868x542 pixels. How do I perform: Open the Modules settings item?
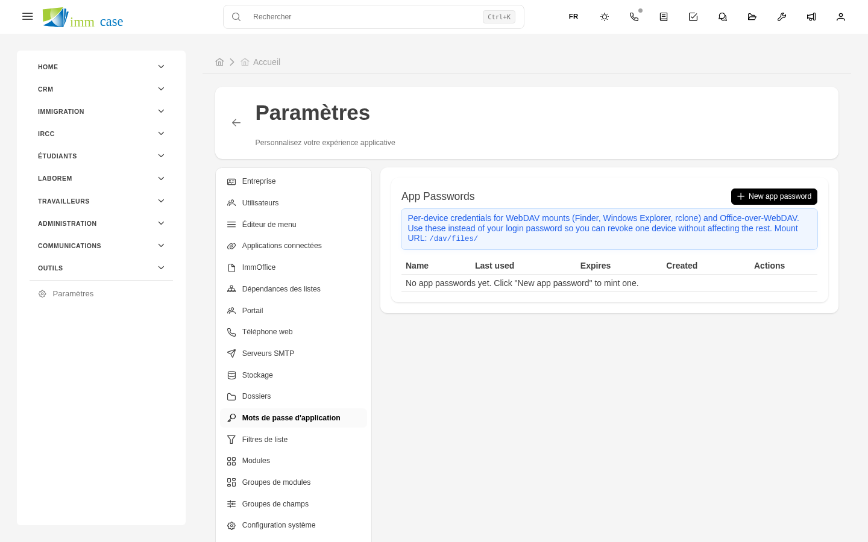pyautogui.click(x=294, y=461)
